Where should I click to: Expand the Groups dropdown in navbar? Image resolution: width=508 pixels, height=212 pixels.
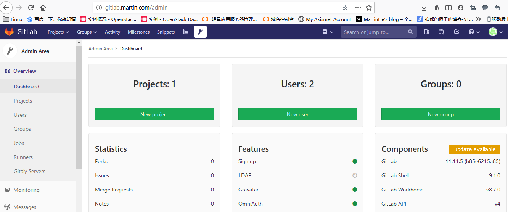click(x=87, y=32)
